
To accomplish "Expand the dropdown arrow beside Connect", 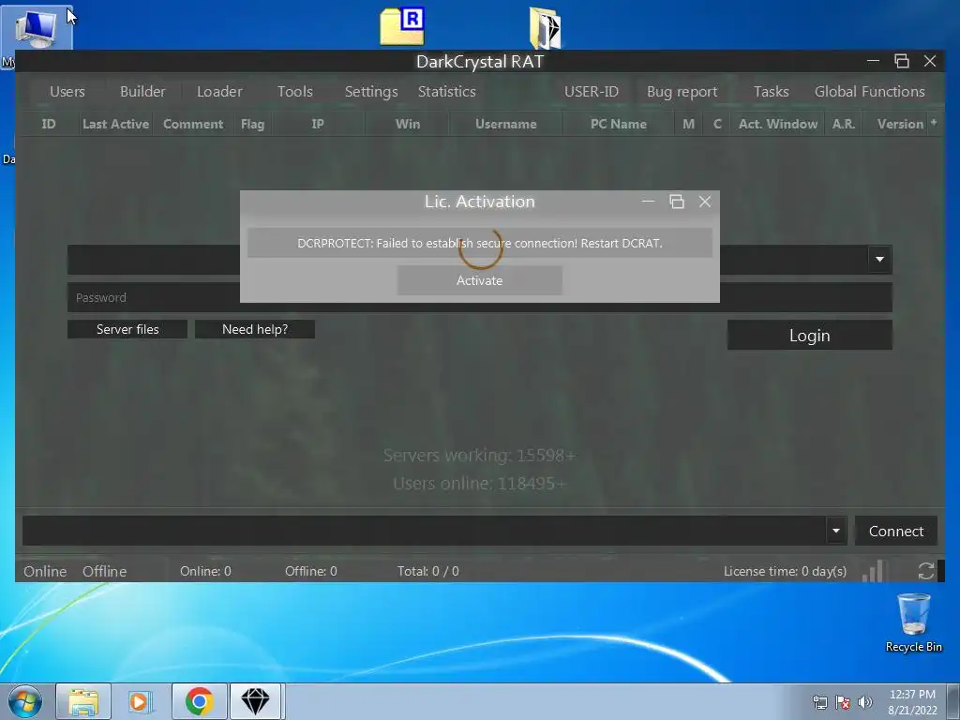I will (835, 531).
